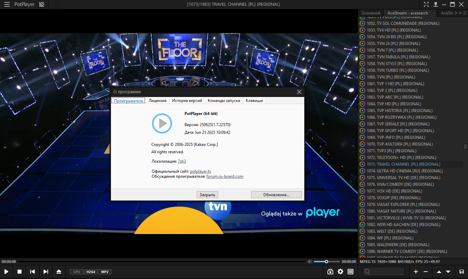Mute audio with the speaker icon
Viewport: 468px width, 279px height.
[x=310, y=262]
